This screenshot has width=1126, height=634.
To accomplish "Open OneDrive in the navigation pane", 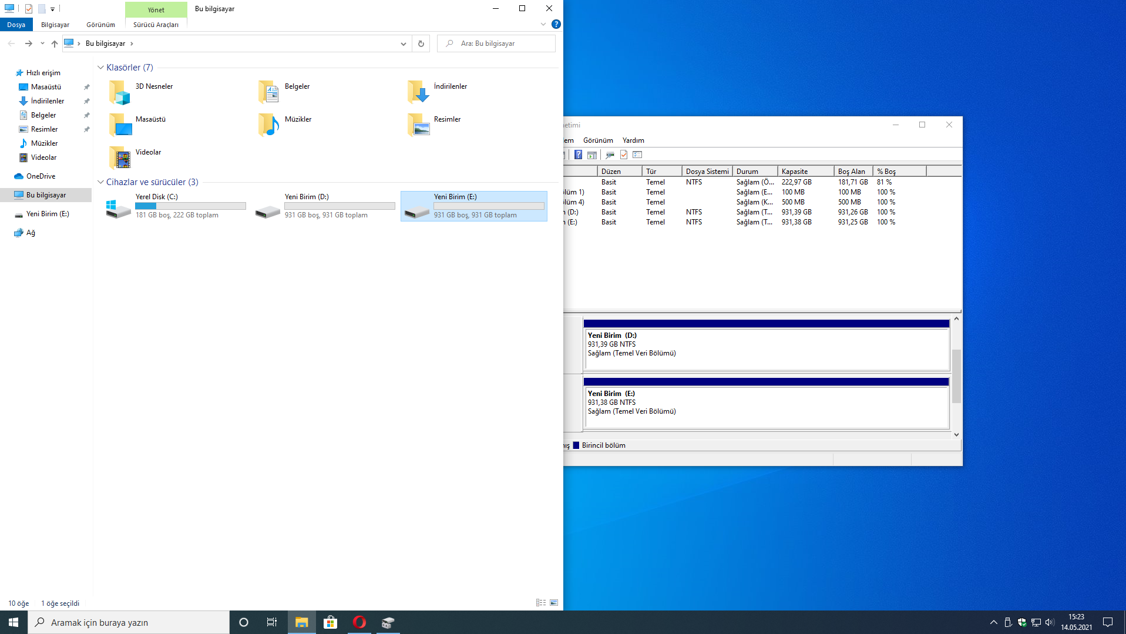I will (x=41, y=176).
